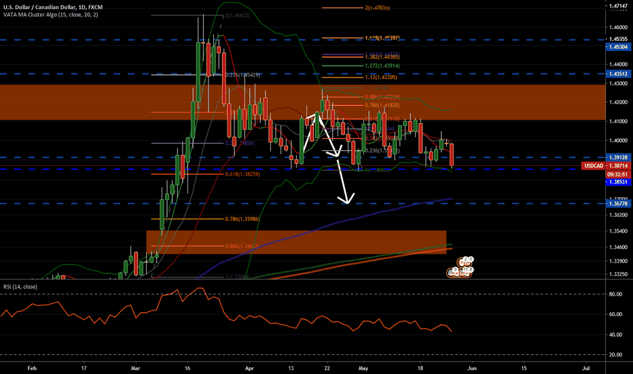Select the 2(1.47035) Fibonacci extension label

377,7
